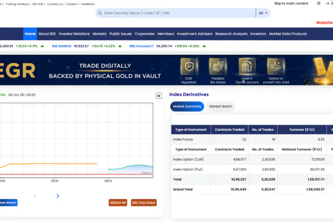Click the BSE Focused IT index name
The height and width of the screenshot is (222, 333).
point(141,46)
